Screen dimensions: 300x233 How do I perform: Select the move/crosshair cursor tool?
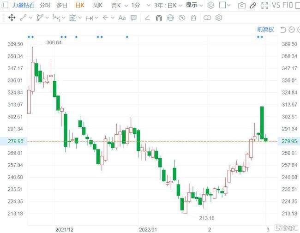[x=12, y=18]
